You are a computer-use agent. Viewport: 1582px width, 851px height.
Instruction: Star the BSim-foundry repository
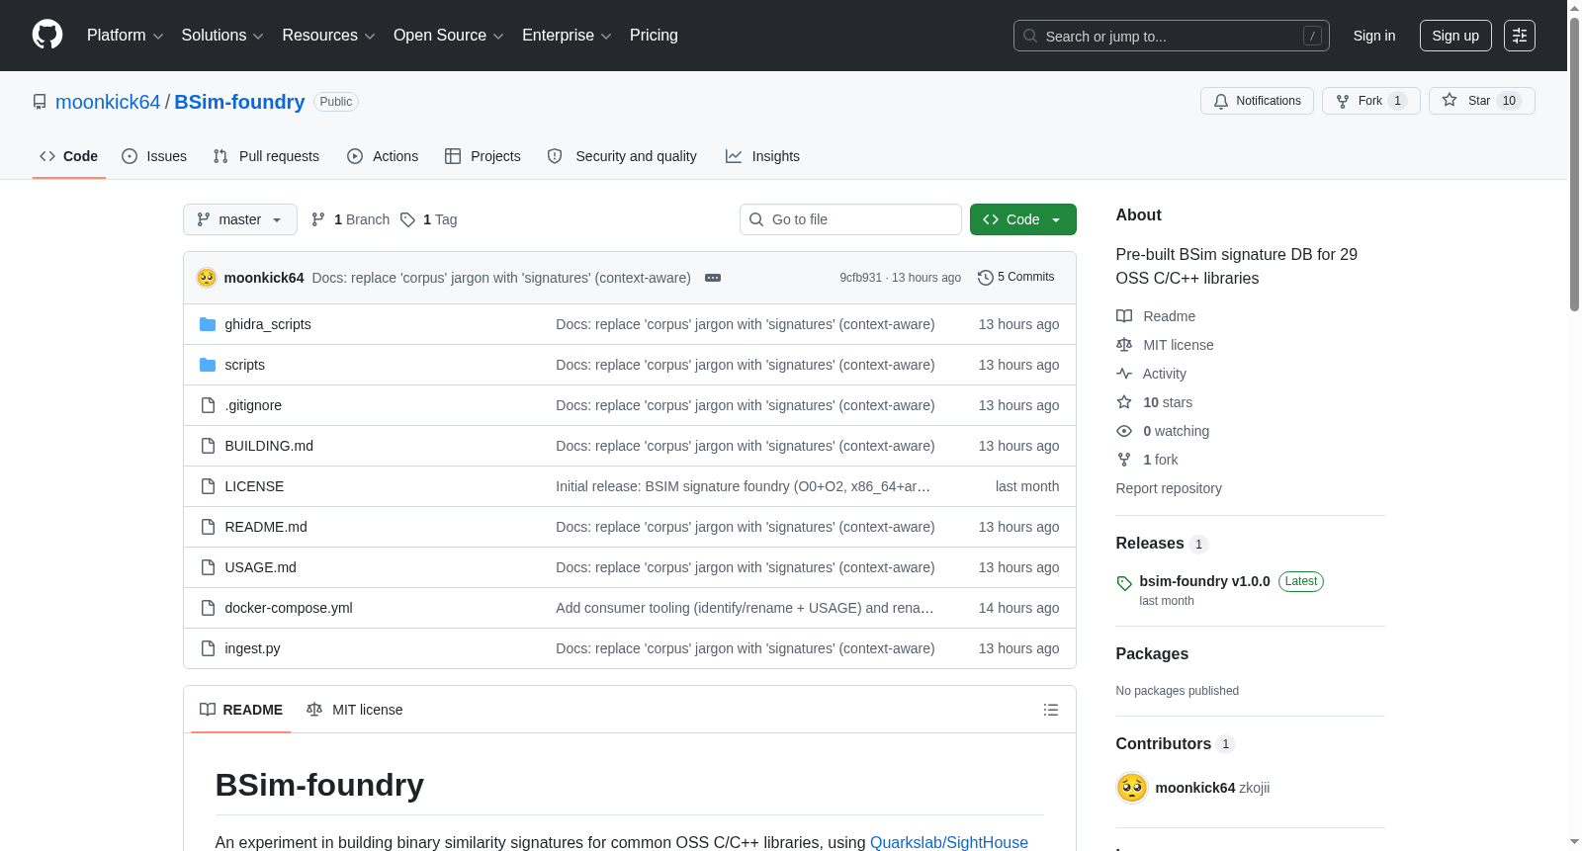(x=1481, y=101)
